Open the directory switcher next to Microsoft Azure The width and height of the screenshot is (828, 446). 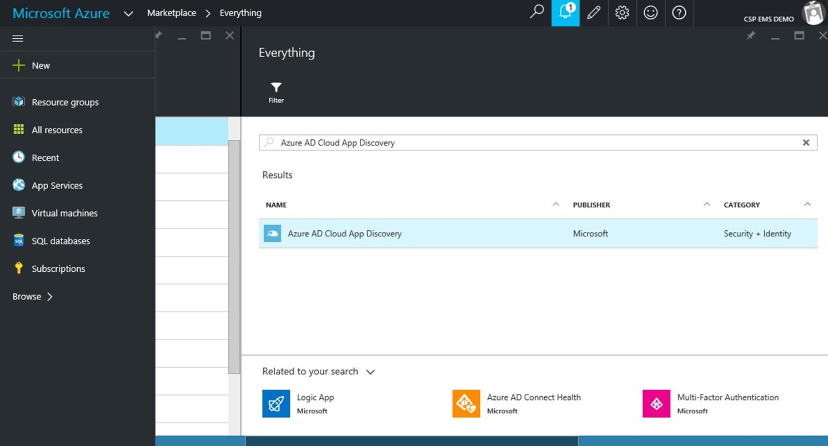coord(128,13)
